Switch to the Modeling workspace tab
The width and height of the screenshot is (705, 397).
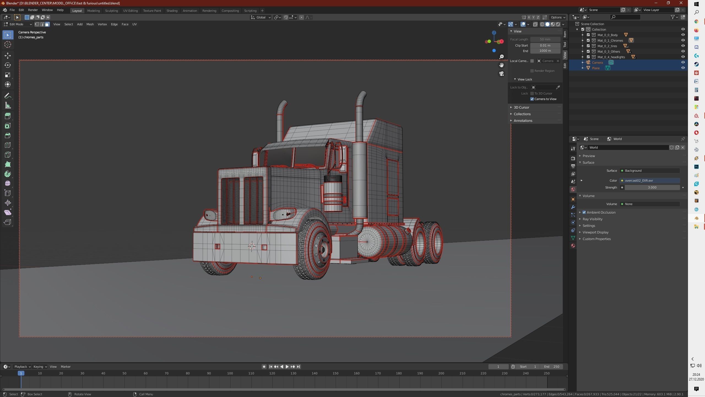93,11
